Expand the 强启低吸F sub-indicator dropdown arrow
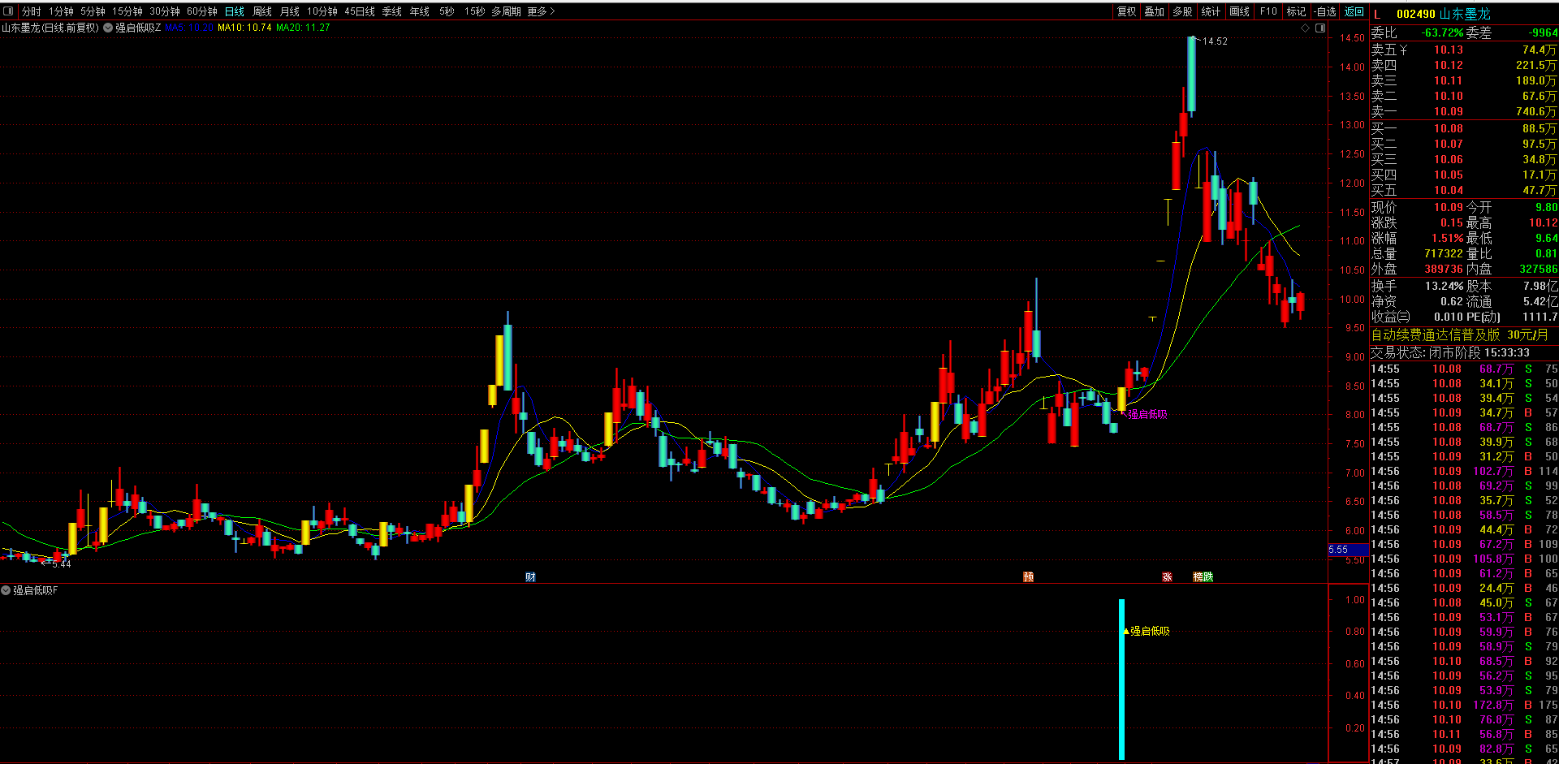 [6, 590]
